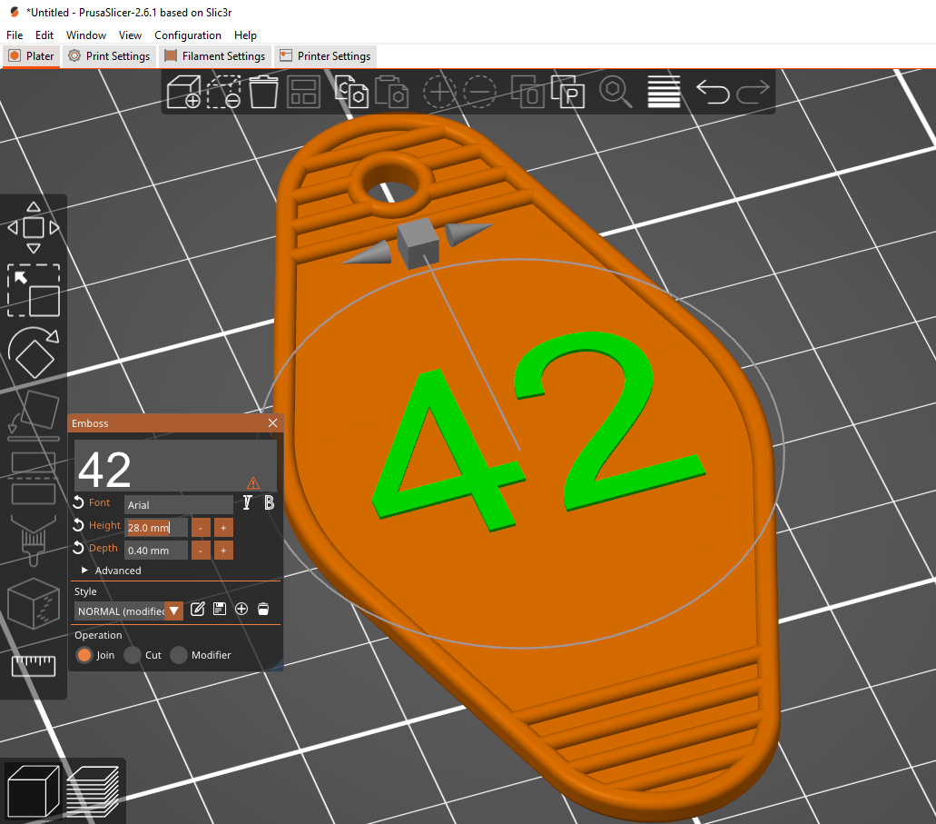936x824 pixels.
Task: Click the Depth value input field
Action: (156, 551)
